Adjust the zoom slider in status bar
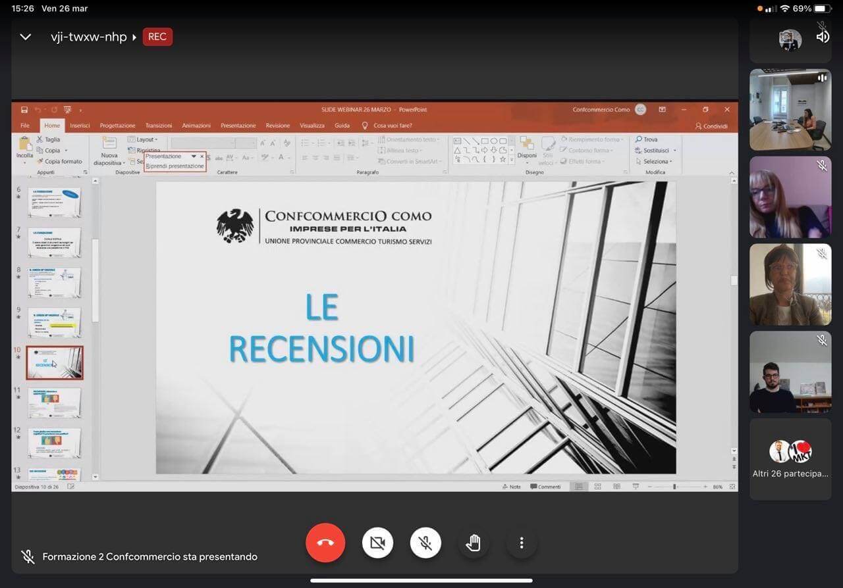This screenshot has height=588, width=843. 674,487
